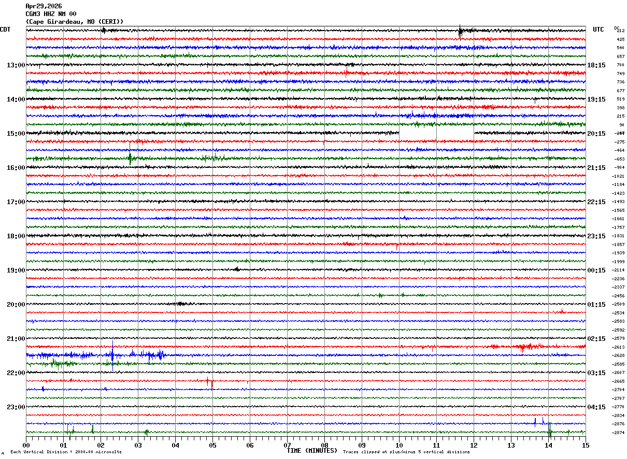This screenshot has height=459, width=627.
Task: Click the CDT timezone label
Action: [x=5, y=30]
